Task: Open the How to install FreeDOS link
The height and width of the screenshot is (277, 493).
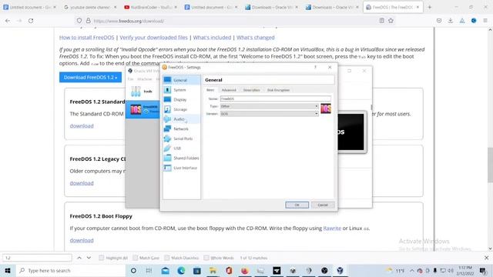Action: pos(86,38)
